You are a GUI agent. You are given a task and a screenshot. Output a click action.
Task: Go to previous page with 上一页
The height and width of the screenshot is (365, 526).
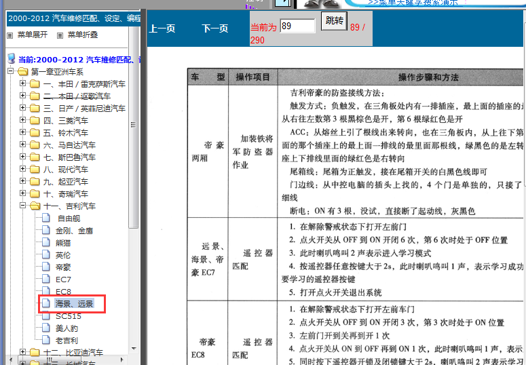[162, 28]
